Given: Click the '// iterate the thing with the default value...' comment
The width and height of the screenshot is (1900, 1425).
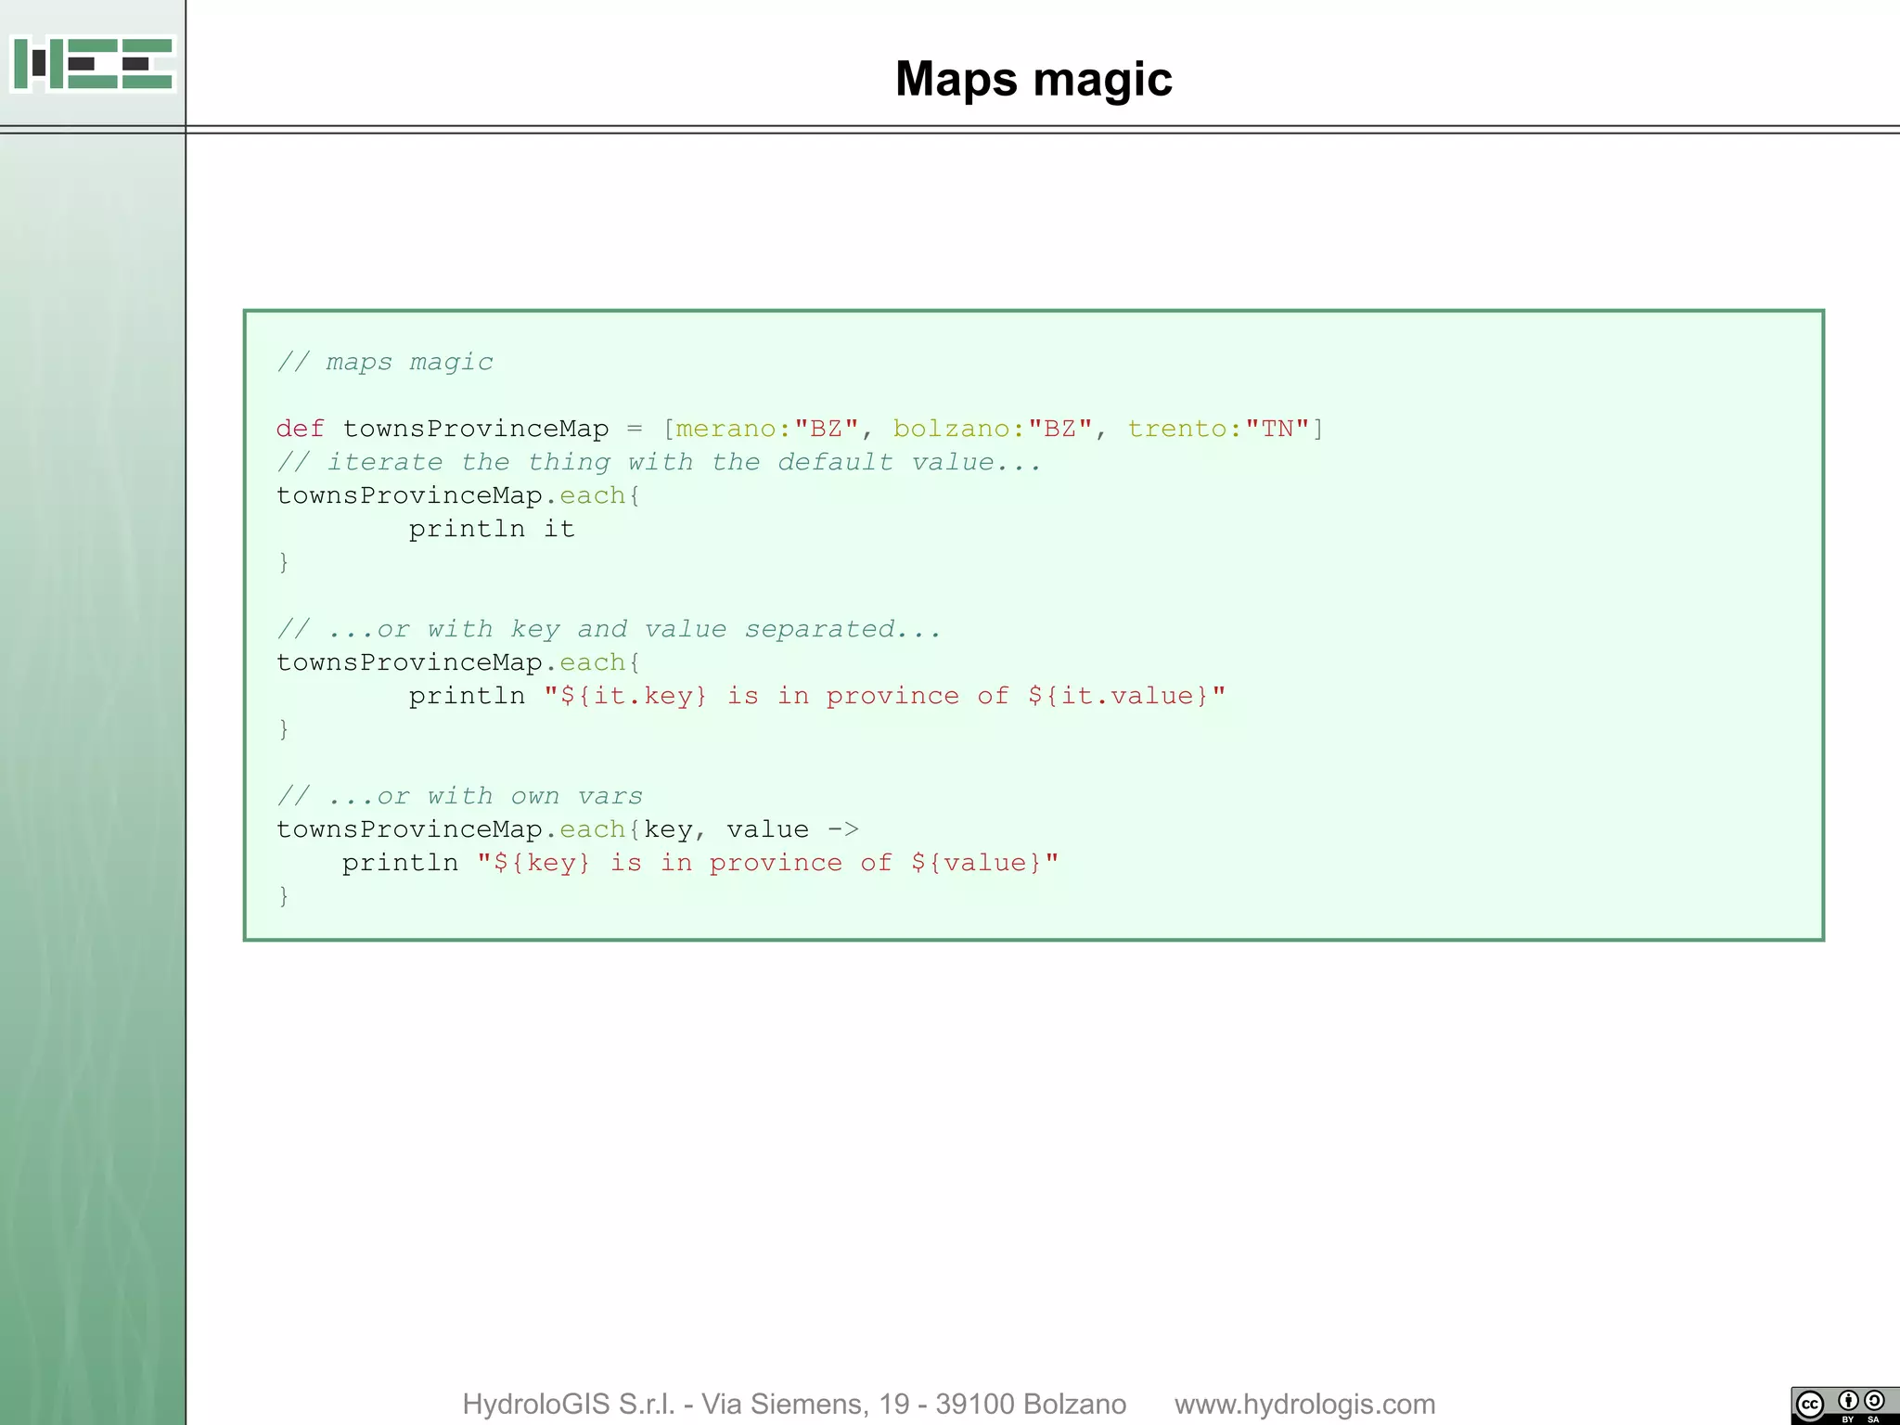Looking at the screenshot, I should coord(659,462).
